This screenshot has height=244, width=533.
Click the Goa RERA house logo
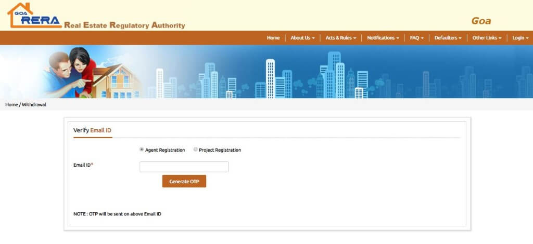34,16
